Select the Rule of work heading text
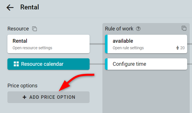Viewport: 192px width, 113px height. click(x=119, y=29)
